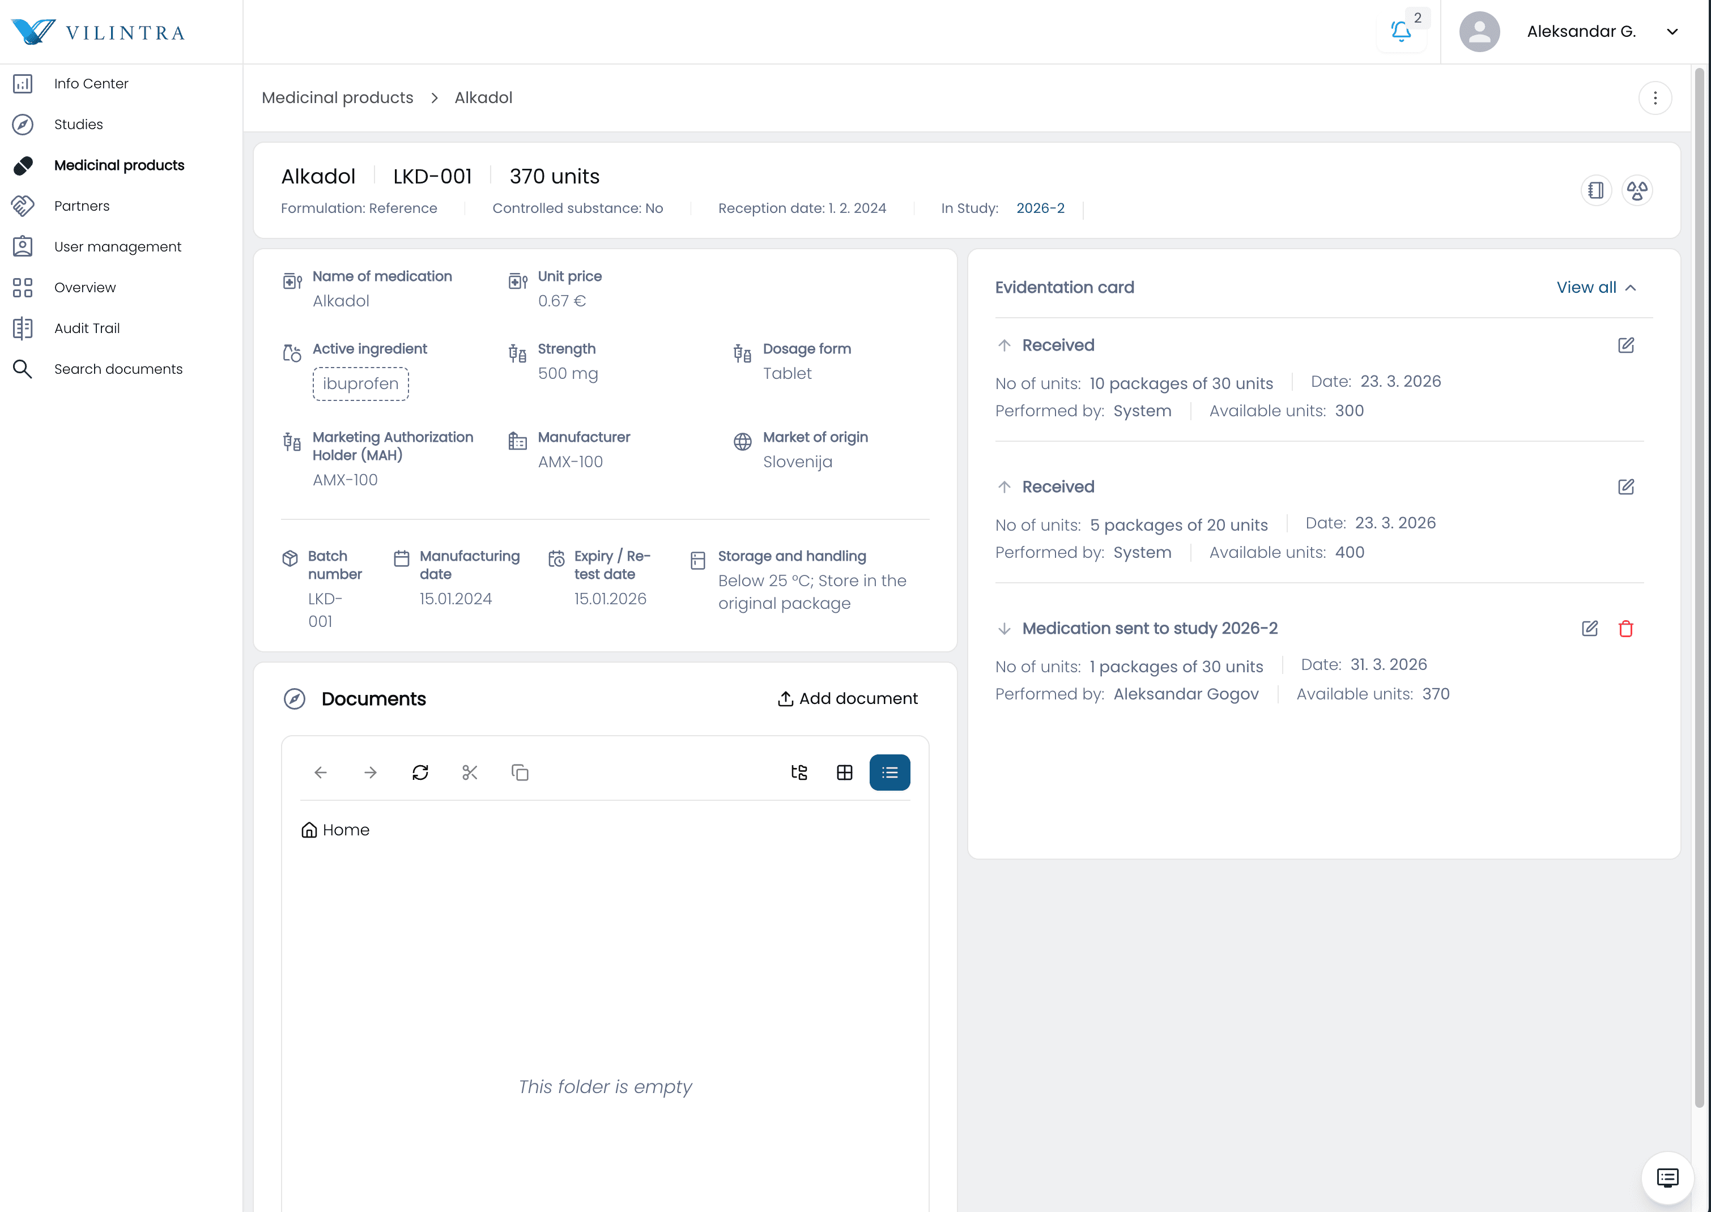Click the Audit Trail book icon
The height and width of the screenshot is (1212, 1711).
tap(23, 328)
